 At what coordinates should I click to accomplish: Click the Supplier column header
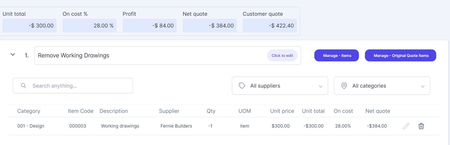coord(169,111)
